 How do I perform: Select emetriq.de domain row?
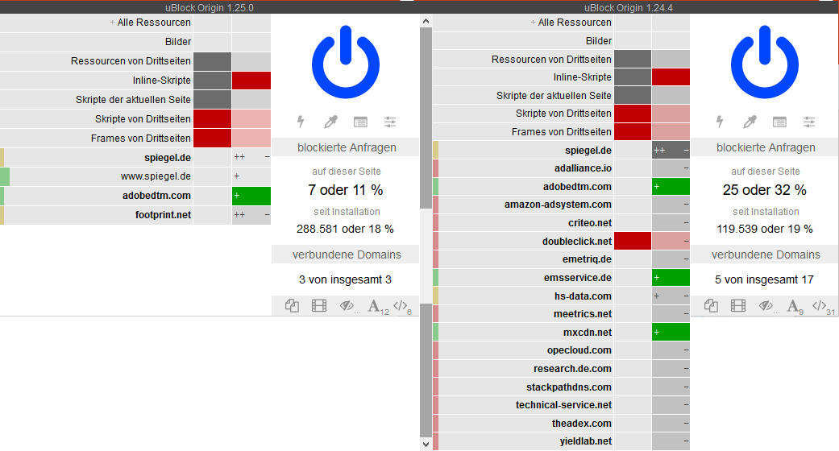click(x=523, y=259)
